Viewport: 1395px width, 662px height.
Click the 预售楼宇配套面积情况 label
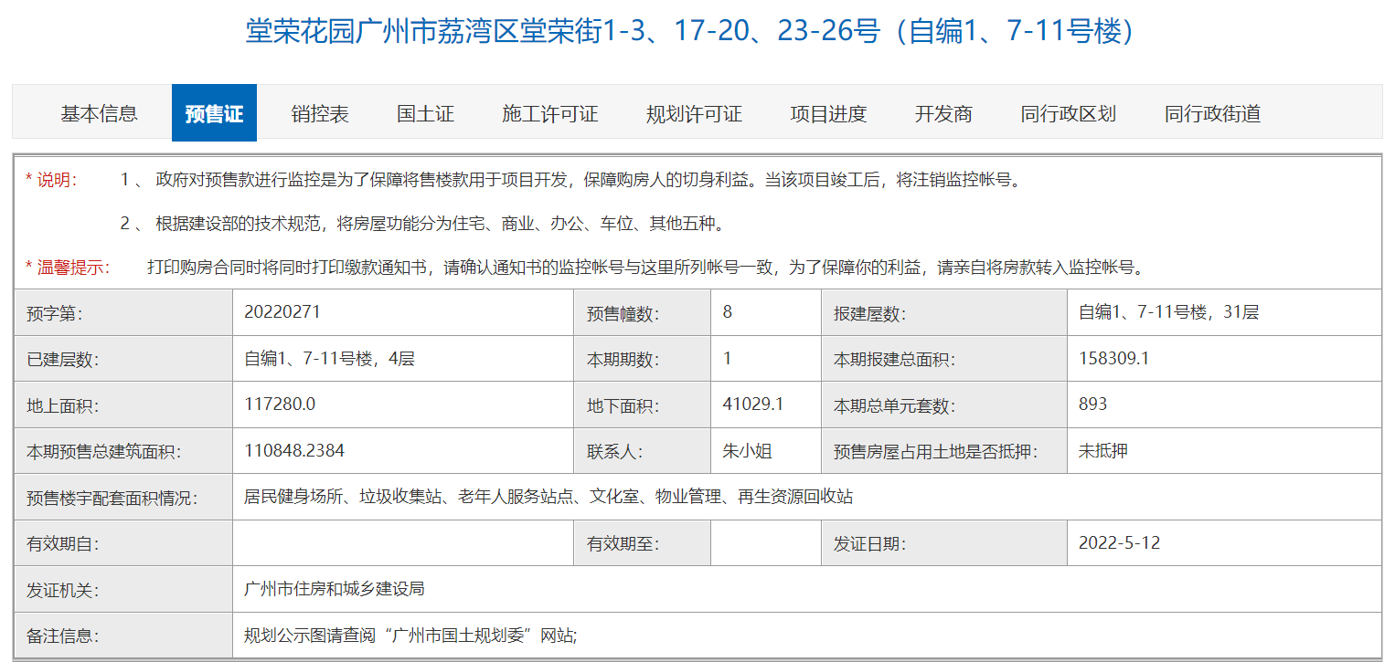112,499
